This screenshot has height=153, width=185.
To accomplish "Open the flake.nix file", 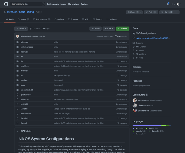I will [x=24, y=123].
